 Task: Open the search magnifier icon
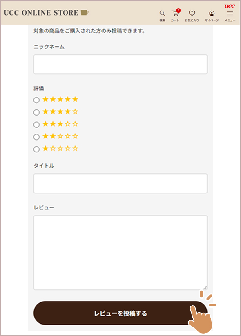(x=163, y=13)
